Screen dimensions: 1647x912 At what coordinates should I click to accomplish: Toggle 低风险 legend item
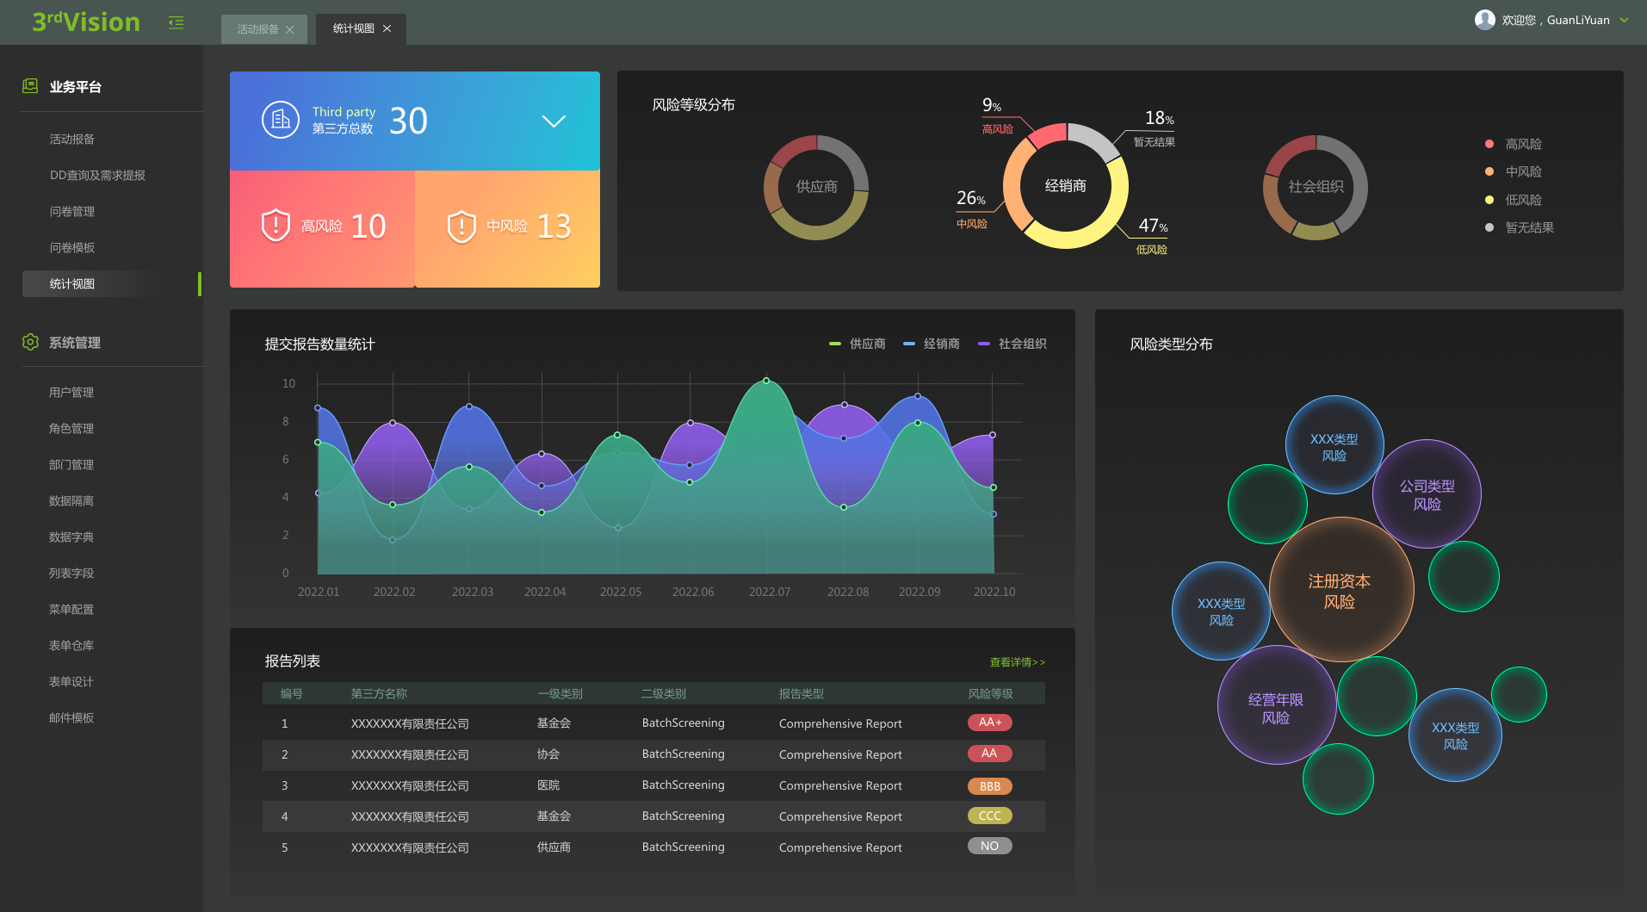1514,200
